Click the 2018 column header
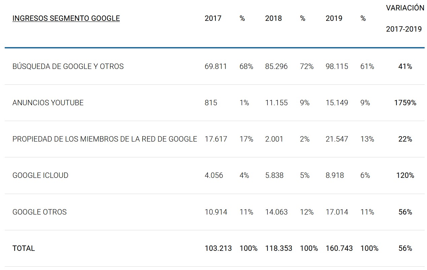 (x=274, y=18)
